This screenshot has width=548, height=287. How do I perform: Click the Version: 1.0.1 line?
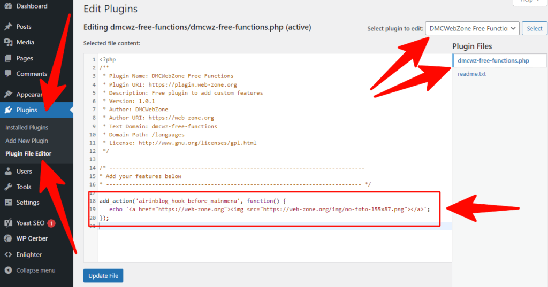tap(128, 101)
